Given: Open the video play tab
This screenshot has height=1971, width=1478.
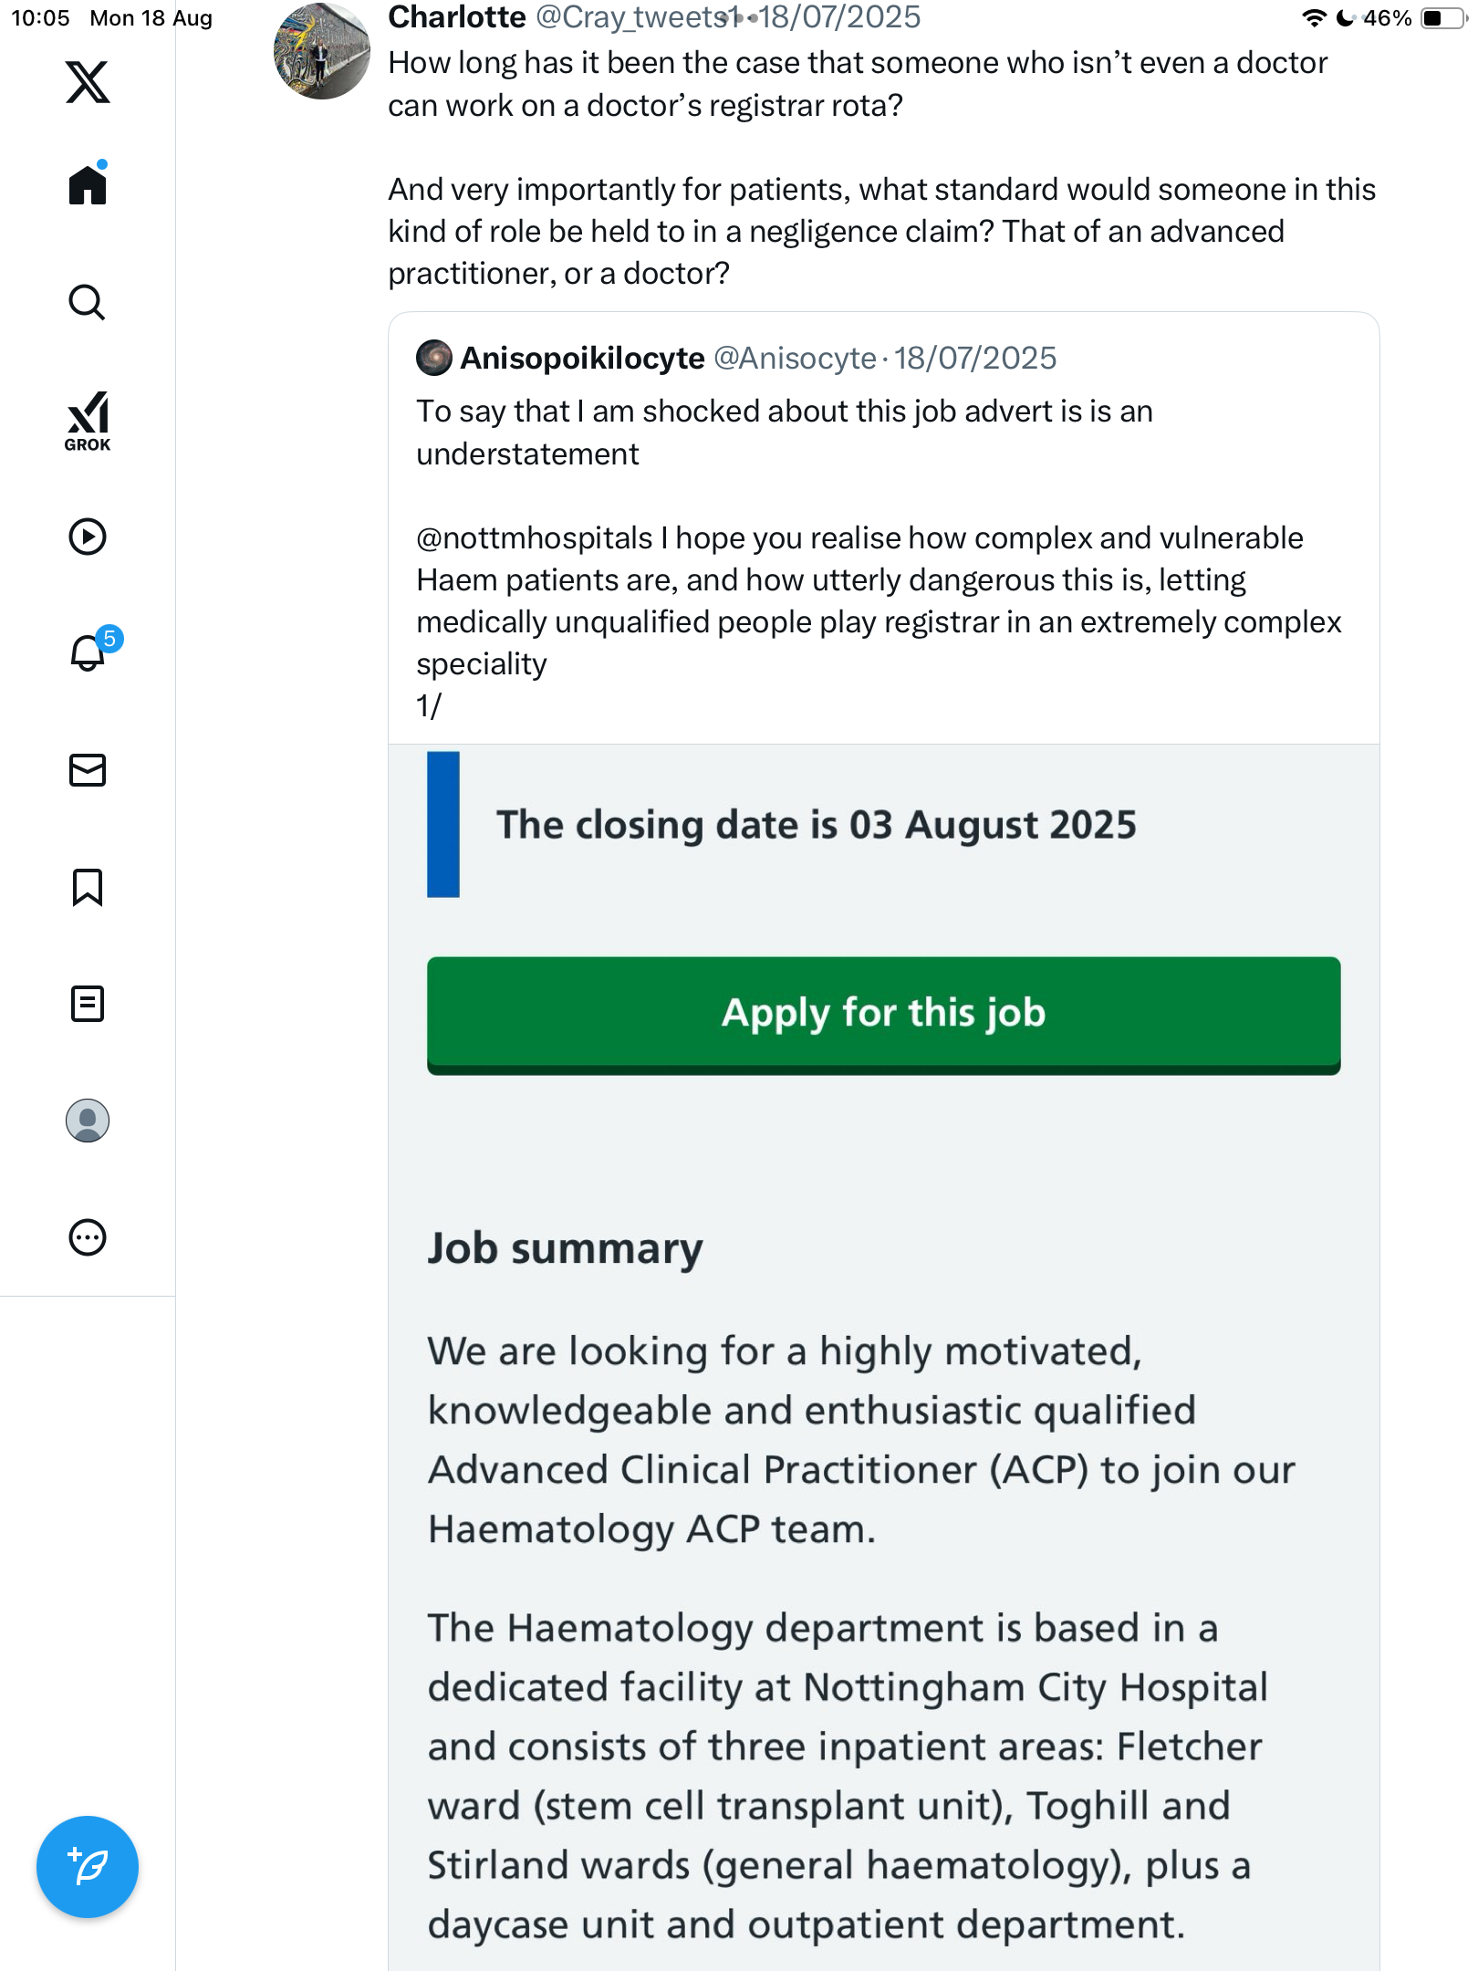Looking at the screenshot, I should [88, 537].
